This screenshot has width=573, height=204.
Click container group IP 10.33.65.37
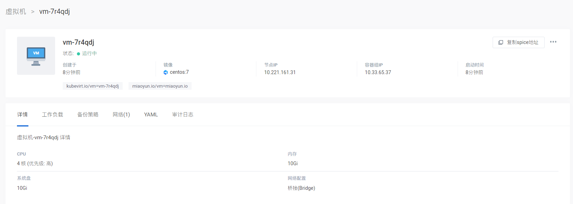pos(378,72)
